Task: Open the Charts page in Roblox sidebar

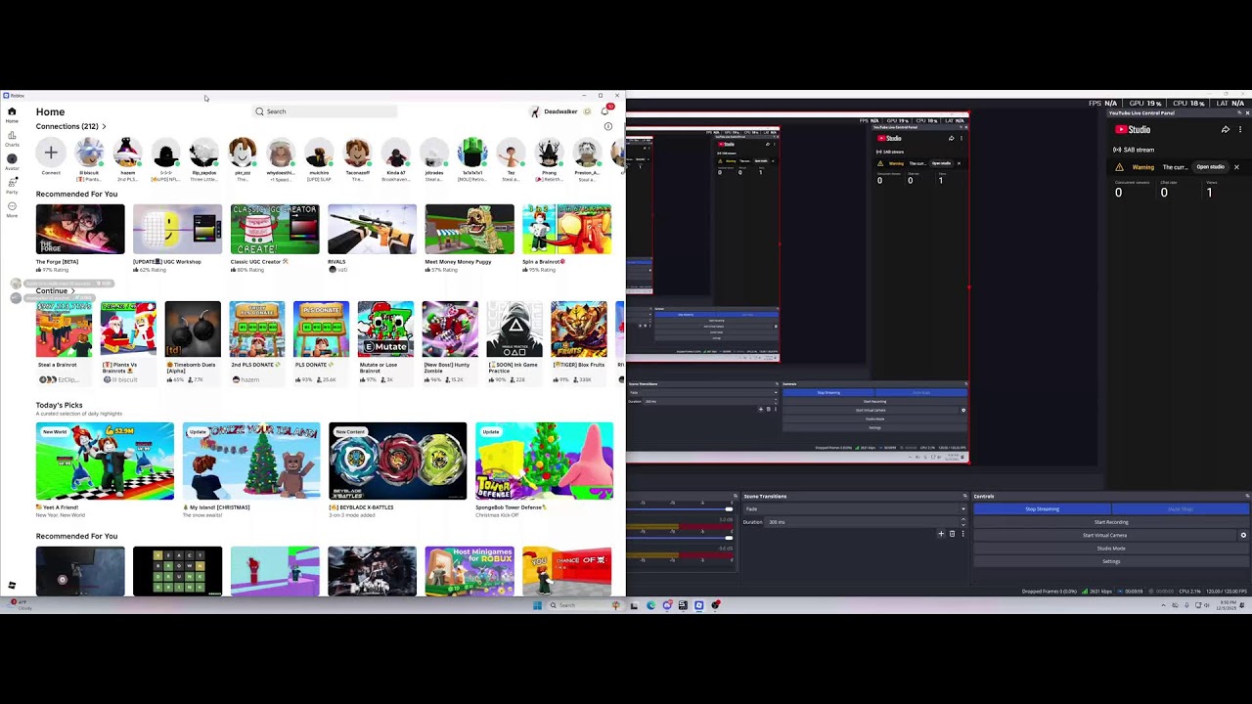Action: click(12, 138)
